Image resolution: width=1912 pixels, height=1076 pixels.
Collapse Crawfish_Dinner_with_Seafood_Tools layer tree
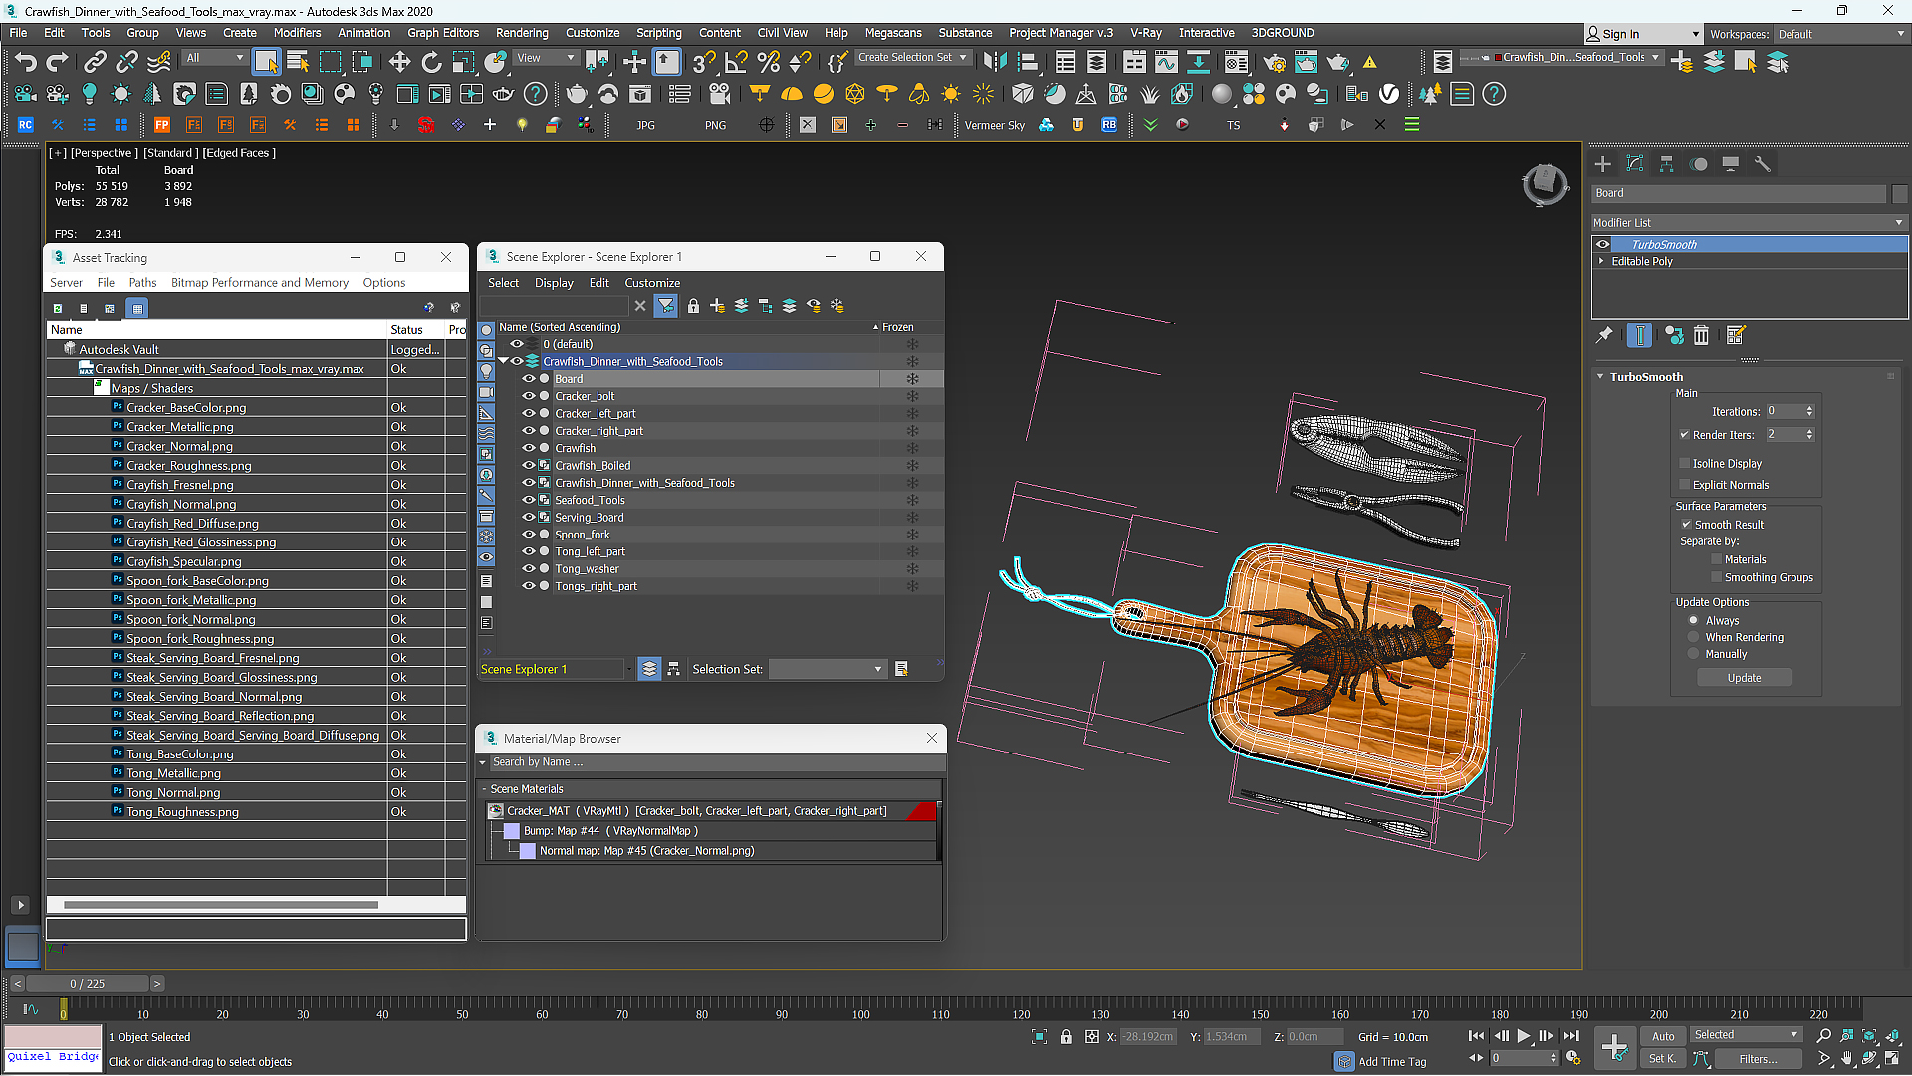[503, 362]
